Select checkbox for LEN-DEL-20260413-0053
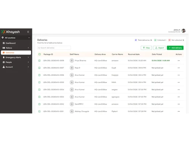Viewport: 189px width, 142px height. [x=39, y=97]
